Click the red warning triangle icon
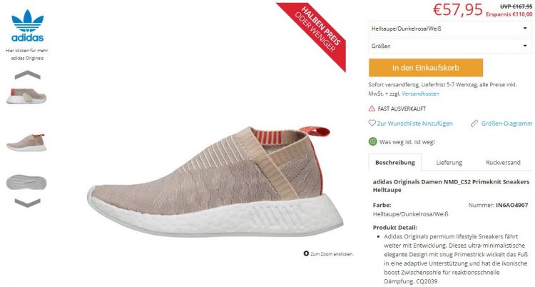Screen dimensions: 535x287 372,109
